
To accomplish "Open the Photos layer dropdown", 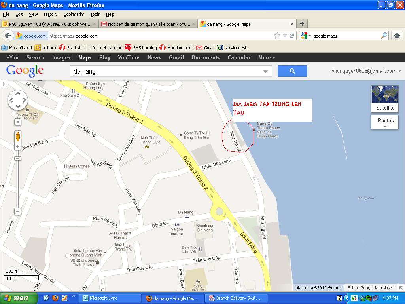I will 384,122.
